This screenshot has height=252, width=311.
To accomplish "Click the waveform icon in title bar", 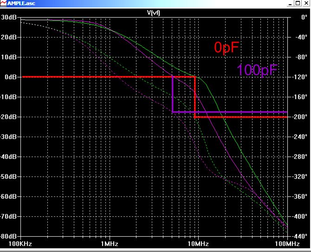I will pos(3,3).
